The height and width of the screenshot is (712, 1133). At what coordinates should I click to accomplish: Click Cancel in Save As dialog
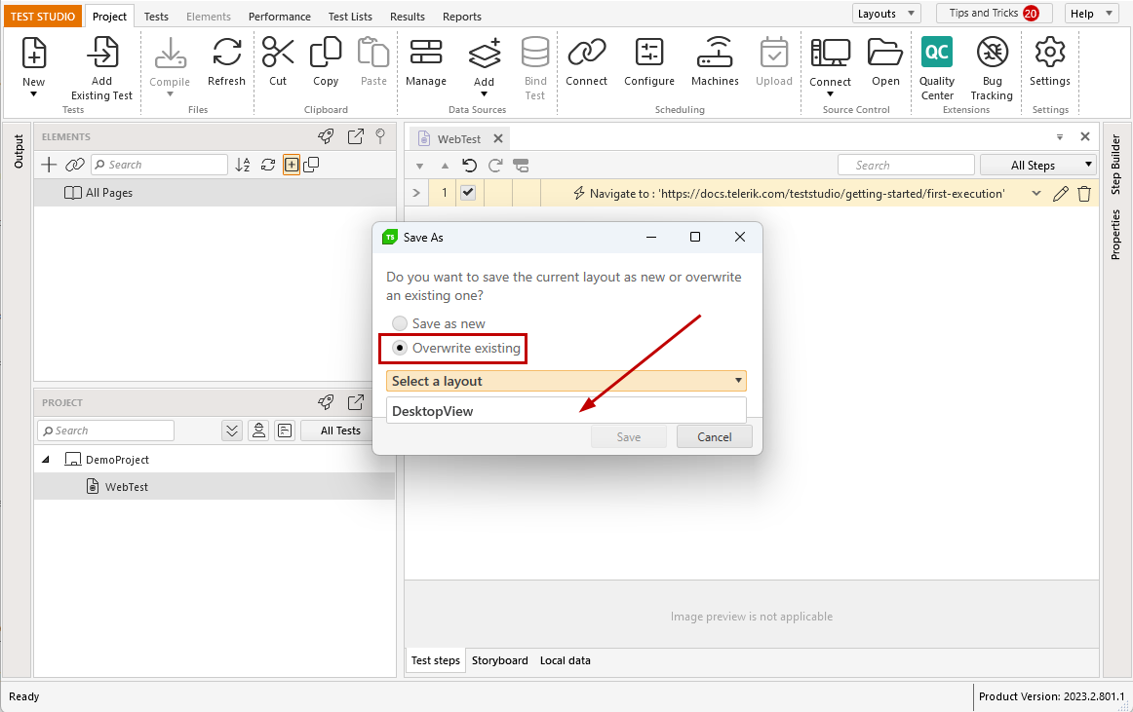[x=715, y=437]
